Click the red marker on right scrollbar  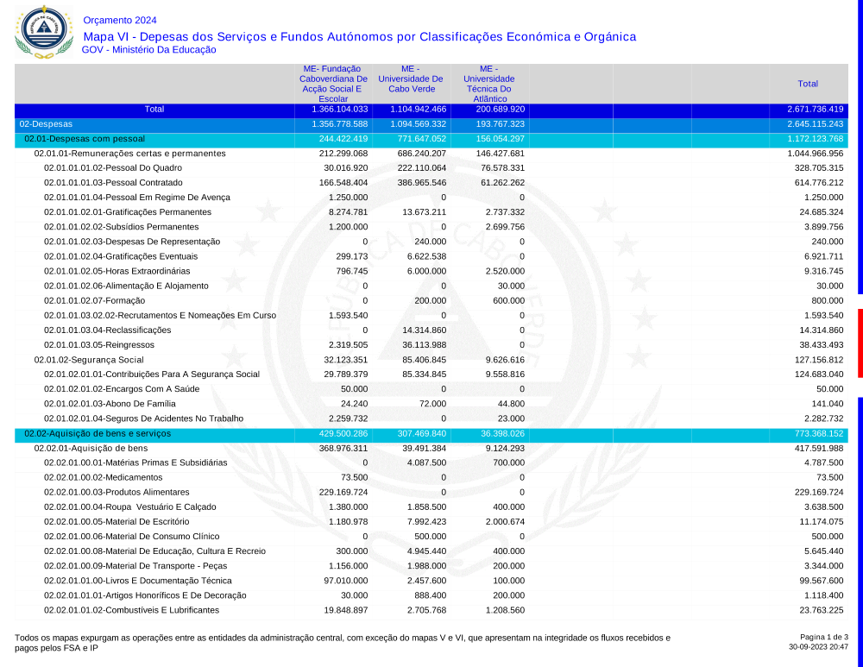coord(860,343)
